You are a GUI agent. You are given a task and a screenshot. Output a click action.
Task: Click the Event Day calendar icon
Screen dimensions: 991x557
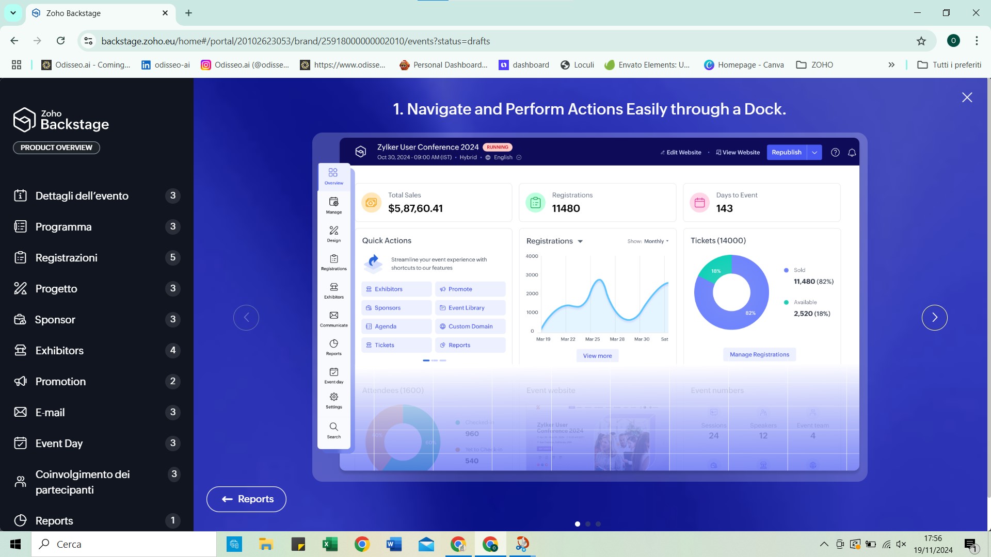click(20, 443)
